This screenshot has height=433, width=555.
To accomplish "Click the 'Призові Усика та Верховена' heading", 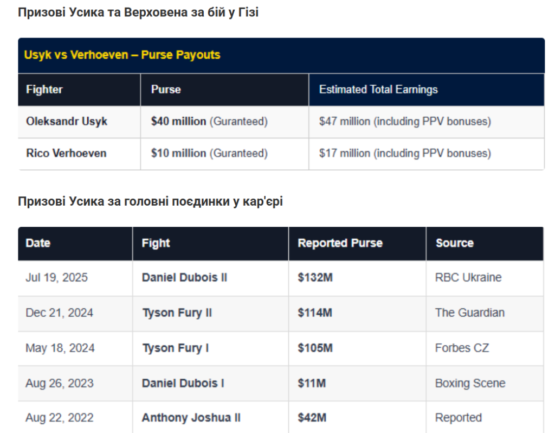I will 138,12.
